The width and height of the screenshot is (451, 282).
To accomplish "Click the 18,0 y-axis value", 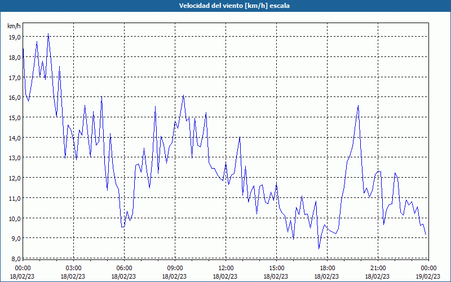I will pyautogui.click(x=15, y=58).
